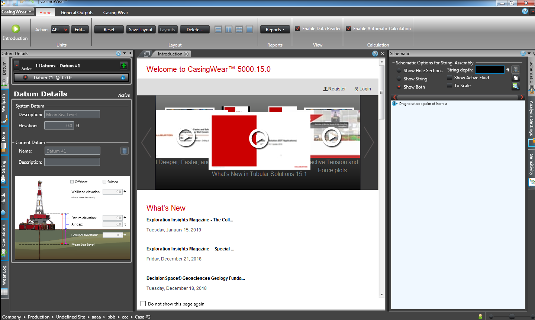Click the point of interest info icon
The width and height of the screenshot is (535, 320).
click(x=395, y=103)
